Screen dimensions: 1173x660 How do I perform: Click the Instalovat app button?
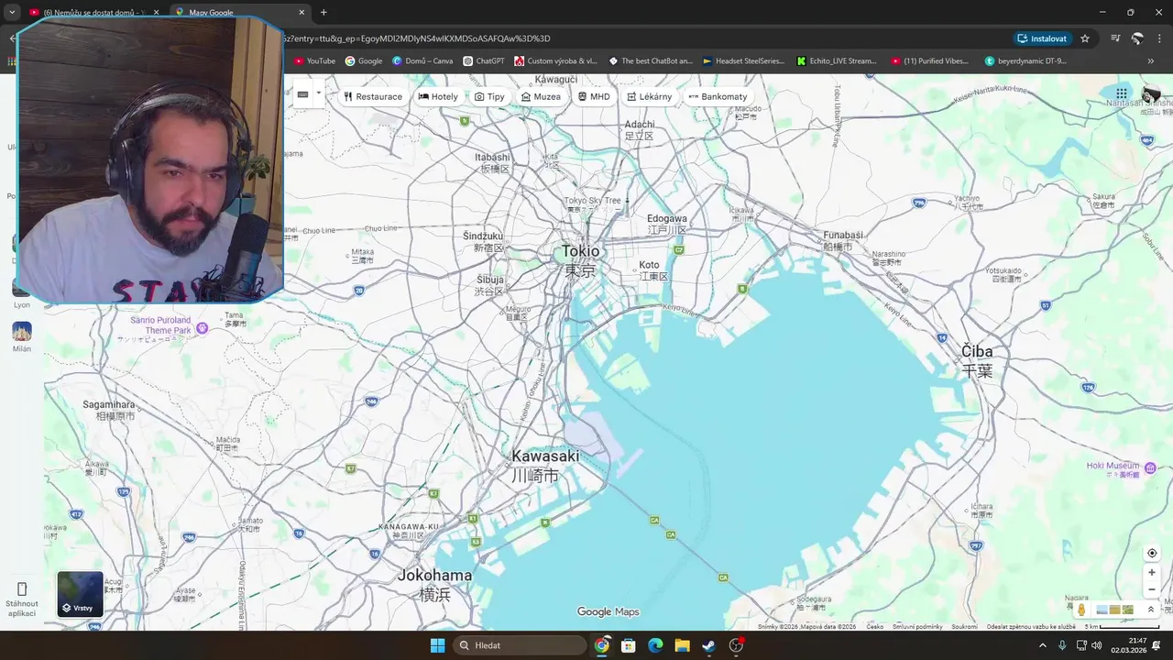click(x=1043, y=38)
